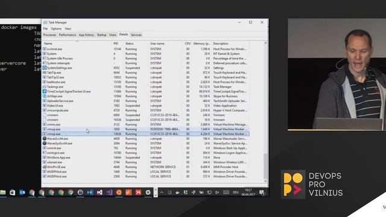Open Visual Studio Code from the taskbar

(90, 192)
